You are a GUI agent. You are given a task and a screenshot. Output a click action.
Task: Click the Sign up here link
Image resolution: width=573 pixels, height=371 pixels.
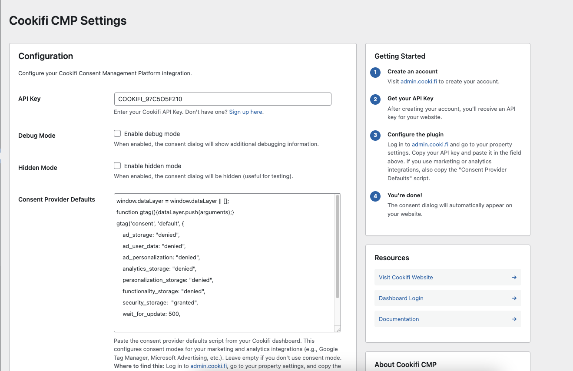click(245, 112)
